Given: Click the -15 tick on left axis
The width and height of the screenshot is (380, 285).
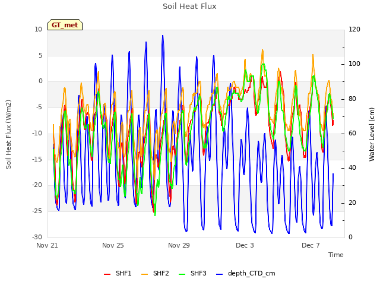Looking at the screenshot, I should pos(37,159).
